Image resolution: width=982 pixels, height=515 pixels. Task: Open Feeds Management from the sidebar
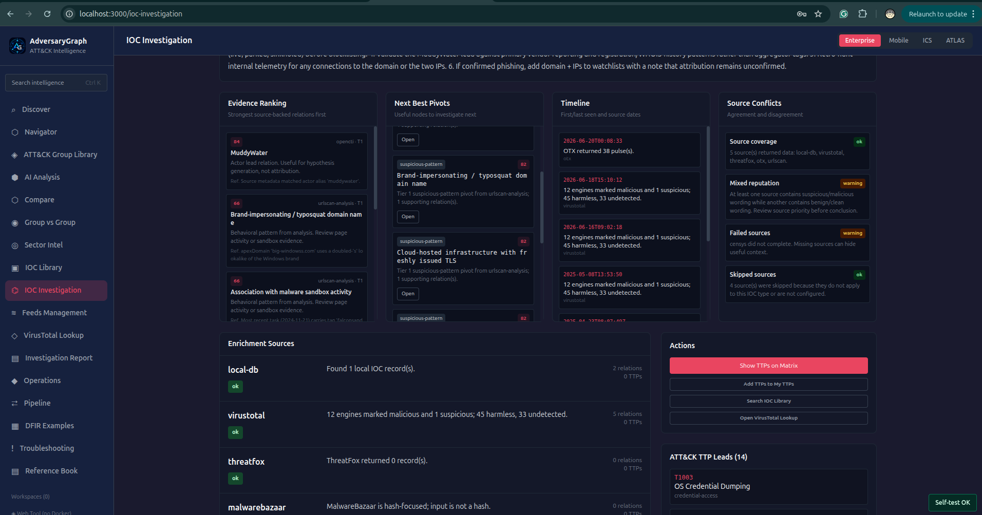(56, 313)
